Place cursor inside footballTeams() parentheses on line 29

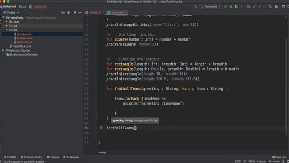(x=135, y=128)
